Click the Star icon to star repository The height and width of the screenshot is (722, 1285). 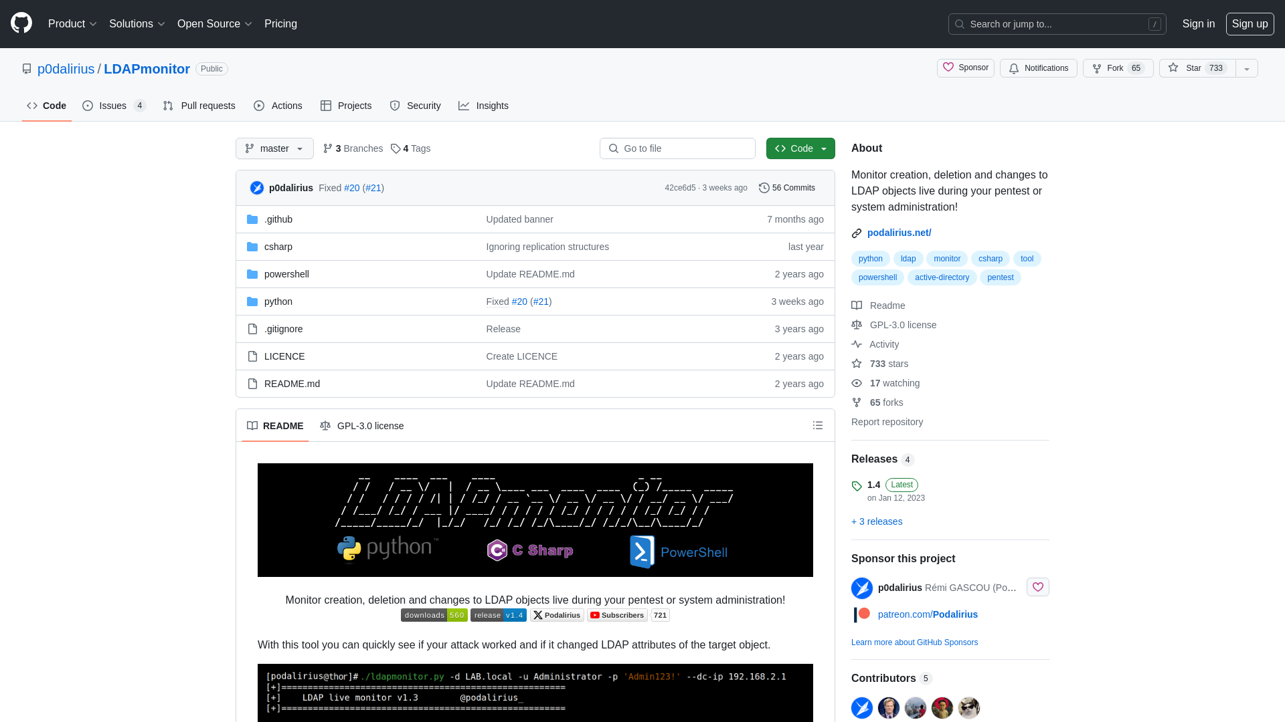pyautogui.click(x=1173, y=68)
